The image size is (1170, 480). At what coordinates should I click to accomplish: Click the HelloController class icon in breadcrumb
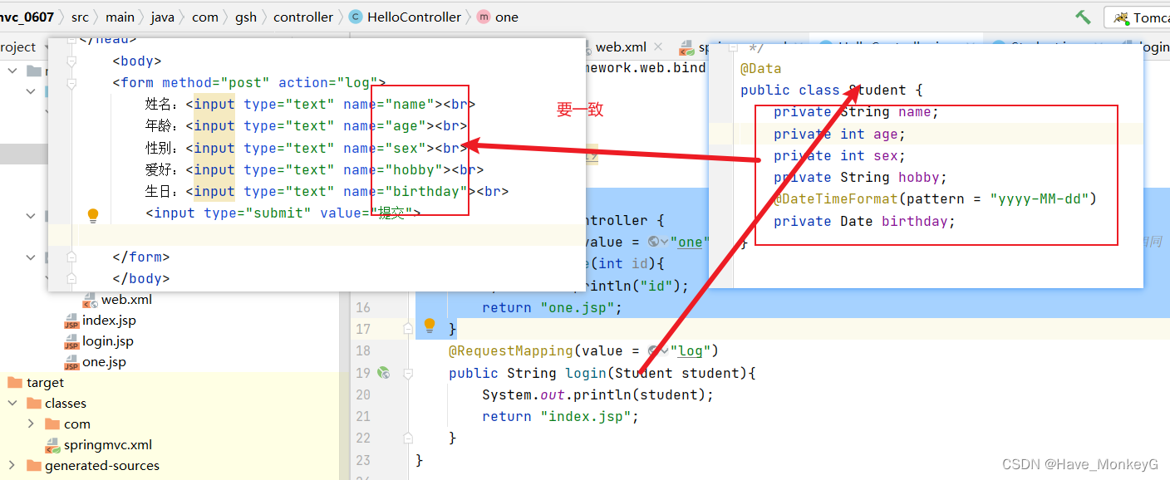[355, 16]
